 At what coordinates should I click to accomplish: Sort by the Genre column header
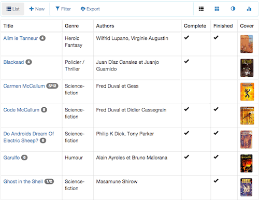pyautogui.click(x=71, y=26)
